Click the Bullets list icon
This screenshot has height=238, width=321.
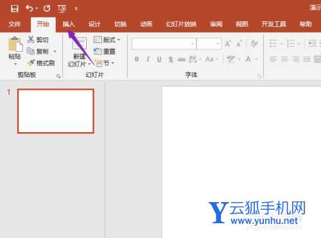coord(273,44)
